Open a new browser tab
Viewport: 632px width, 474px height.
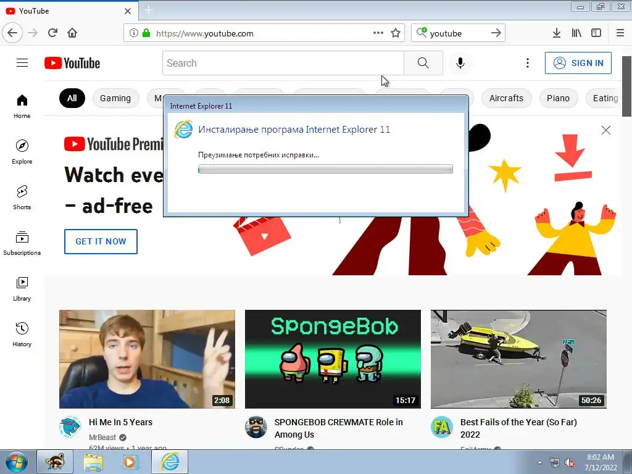coord(149,10)
